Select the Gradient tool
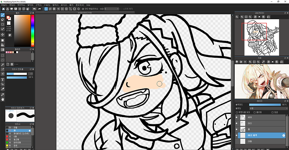289x150 pixels. coord(2,50)
